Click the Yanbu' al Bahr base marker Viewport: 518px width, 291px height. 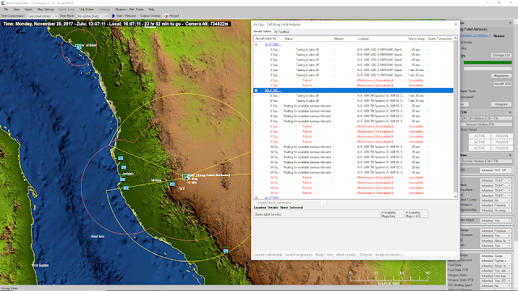[x=79, y=48]
